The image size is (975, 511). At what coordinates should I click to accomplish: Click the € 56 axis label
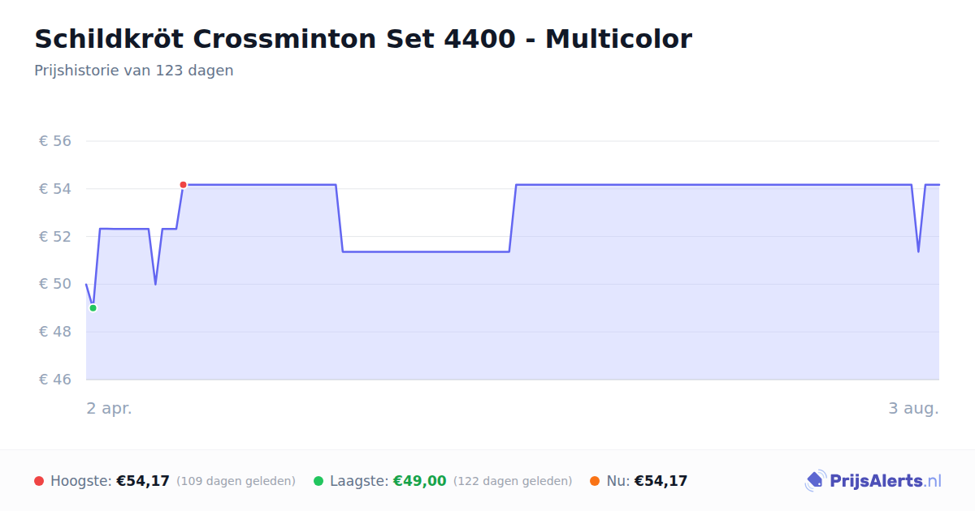coord(55,141)
